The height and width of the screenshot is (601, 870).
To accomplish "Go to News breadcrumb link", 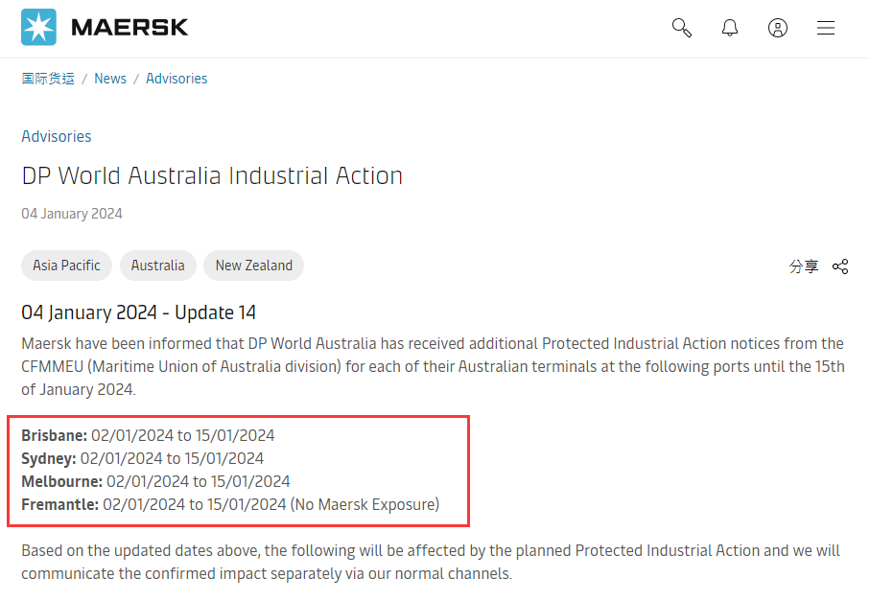I will click(x=110, y=79).
